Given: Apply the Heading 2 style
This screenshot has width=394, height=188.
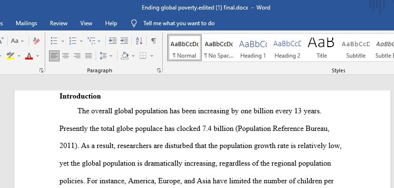Looking at the screenshot, I should pos(287,48).
